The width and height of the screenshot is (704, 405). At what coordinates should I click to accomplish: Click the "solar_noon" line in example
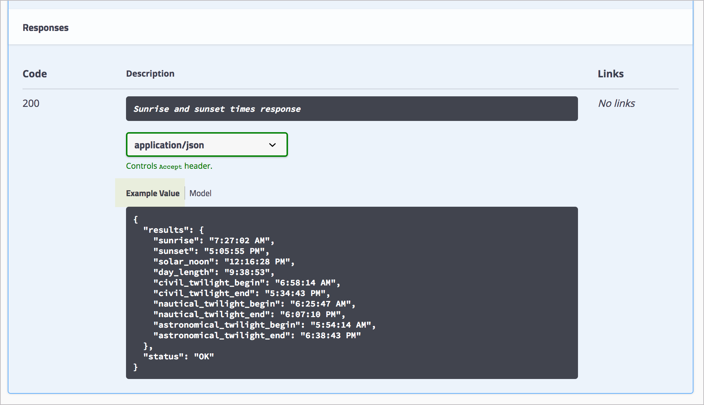[224, 262]
